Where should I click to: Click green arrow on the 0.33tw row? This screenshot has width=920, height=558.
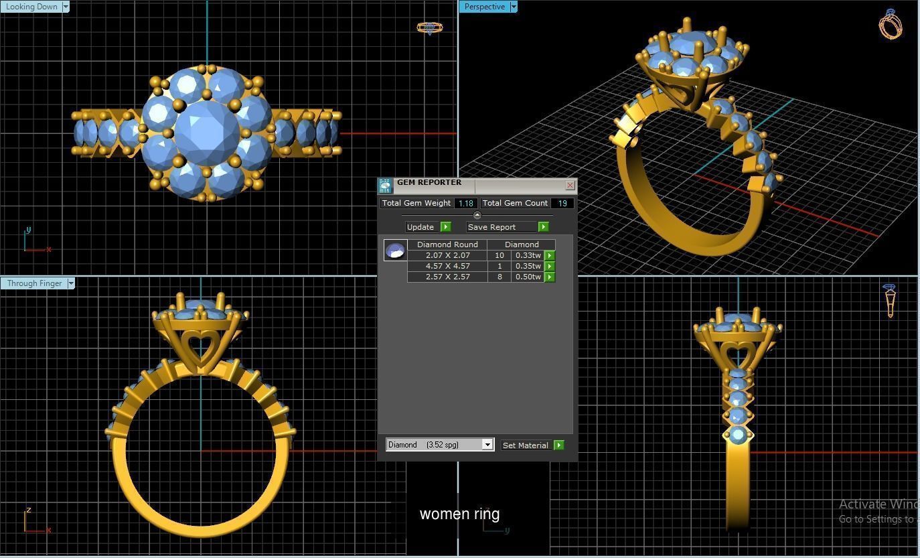pyautogui.click(x=550, y=255)
